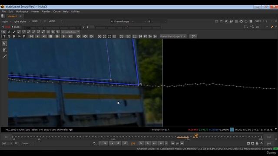Toggle the playback loop mode icon

95,143
